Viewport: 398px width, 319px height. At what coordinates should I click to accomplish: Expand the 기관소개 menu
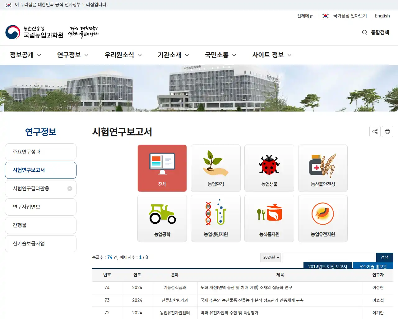click(x=173, y=55)
